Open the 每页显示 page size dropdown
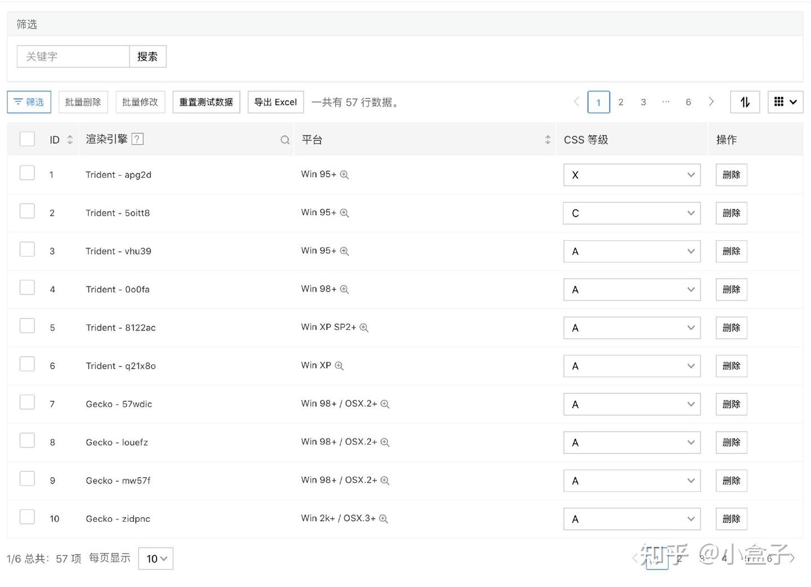 point(155,559)
